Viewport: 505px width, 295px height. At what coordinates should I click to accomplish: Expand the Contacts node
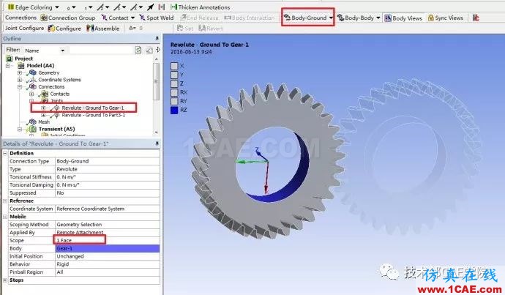pyautogui.click(x=31, y=94)
